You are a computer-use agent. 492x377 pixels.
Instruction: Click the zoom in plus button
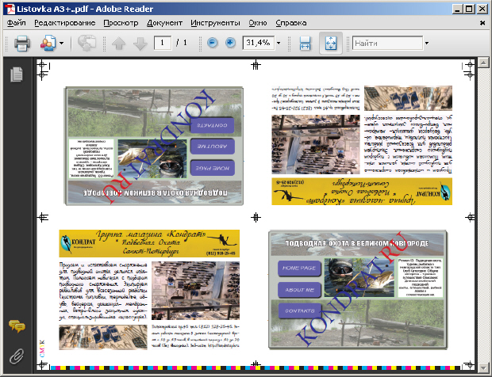[x=230, y=43]
